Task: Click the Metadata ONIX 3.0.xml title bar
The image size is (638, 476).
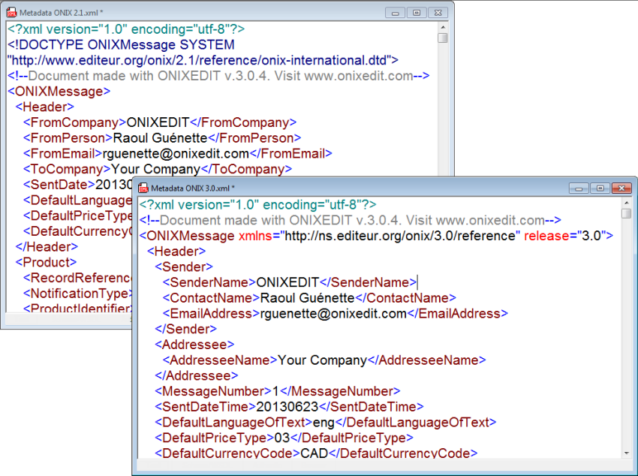Action: pyautogui.click(x=375, y=188)
